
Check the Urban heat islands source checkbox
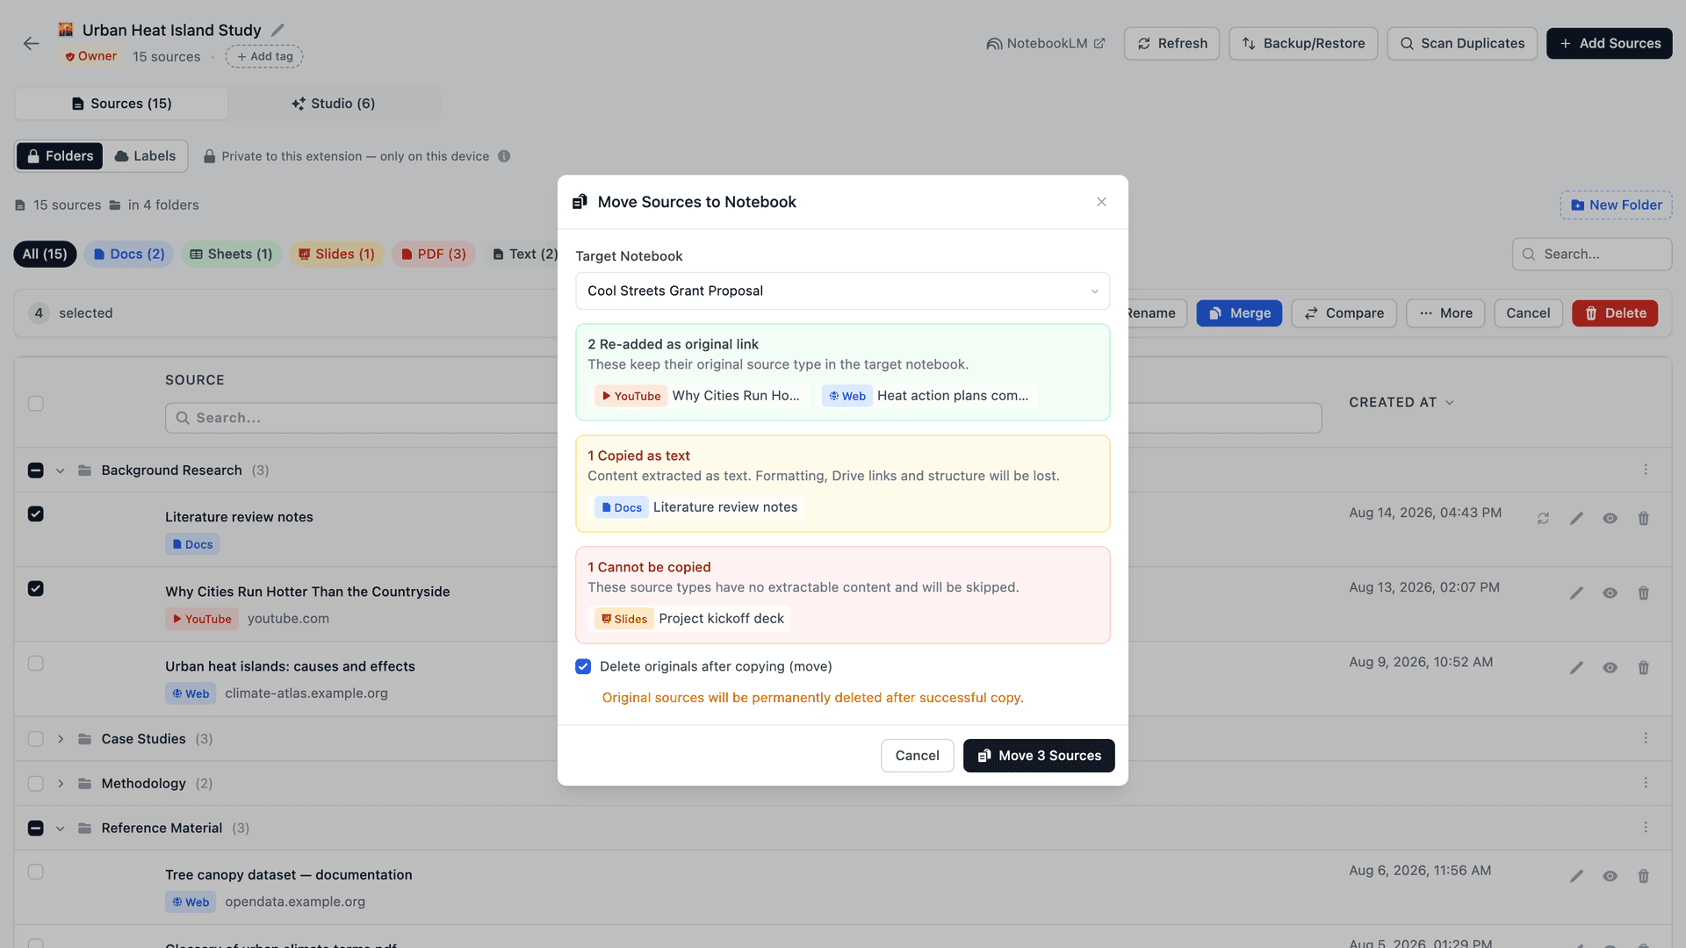click(x=35, y=663)
